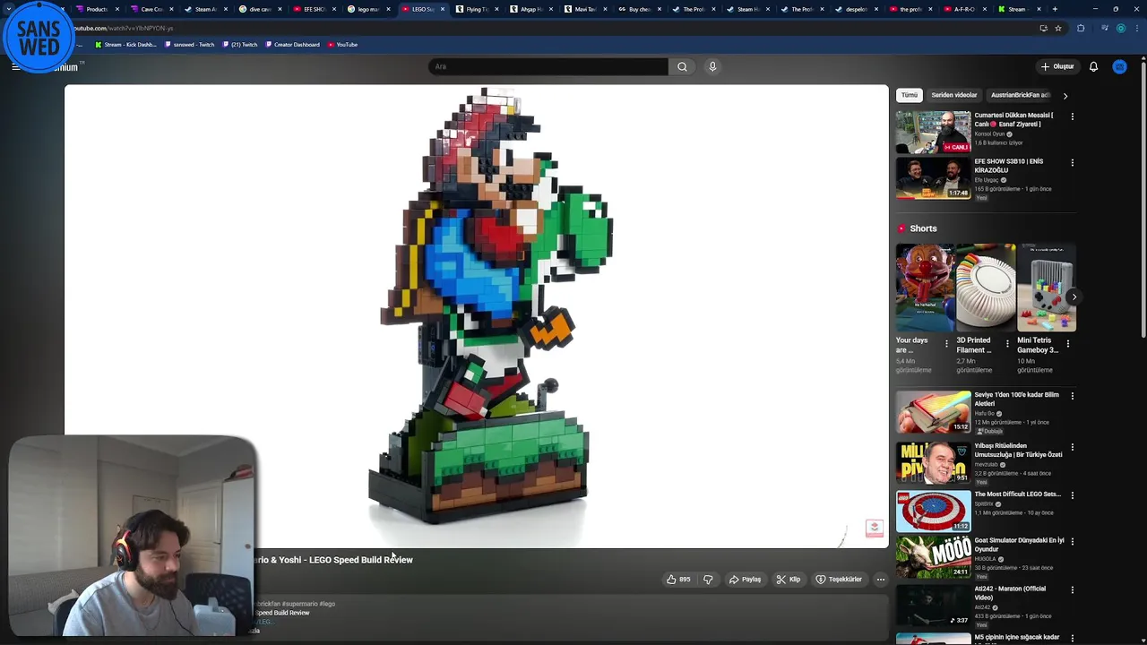
Task: Open options for Yılbaşı Ritüelinden video
Action: point(1072,447)
